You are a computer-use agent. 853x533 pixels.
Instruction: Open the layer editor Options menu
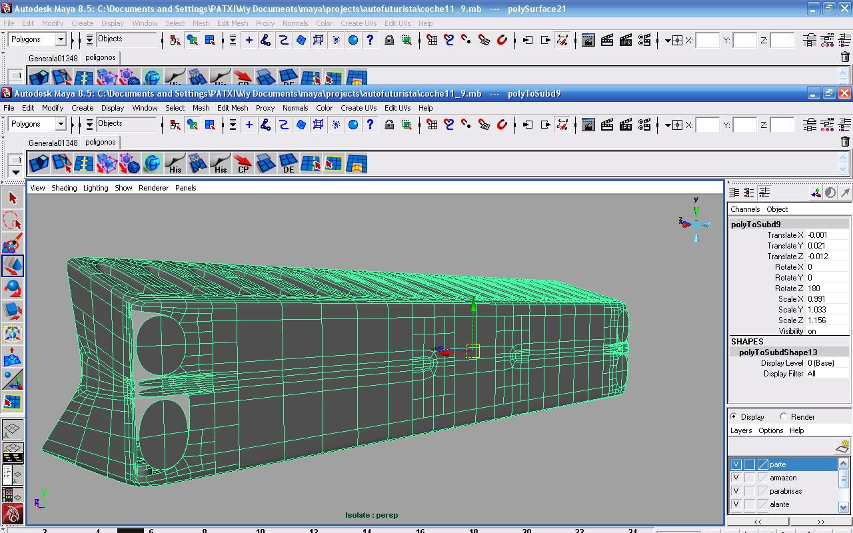(771, 430)
